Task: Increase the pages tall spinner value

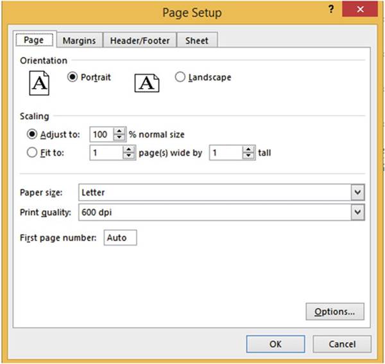Action: click(x=249, y=150)
